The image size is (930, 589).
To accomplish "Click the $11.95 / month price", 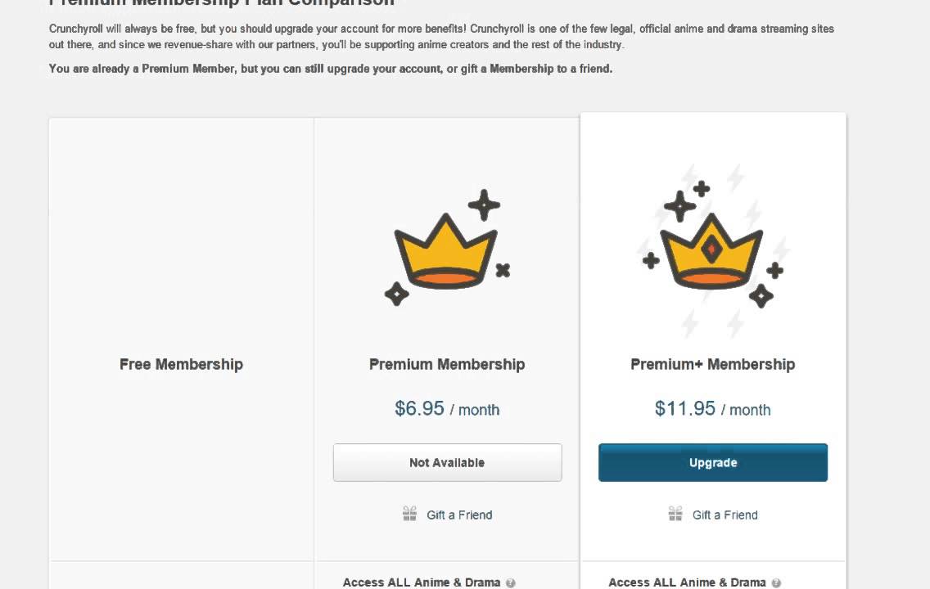I will 713,409.
